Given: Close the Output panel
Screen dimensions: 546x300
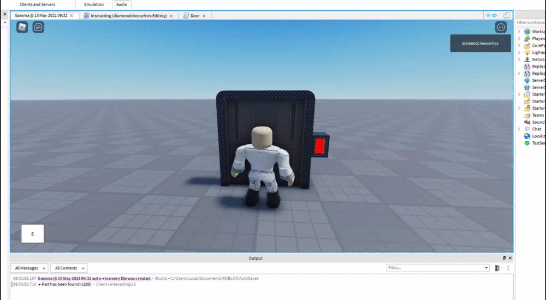Looking at the screenshot, I should (x=510, y=258).
